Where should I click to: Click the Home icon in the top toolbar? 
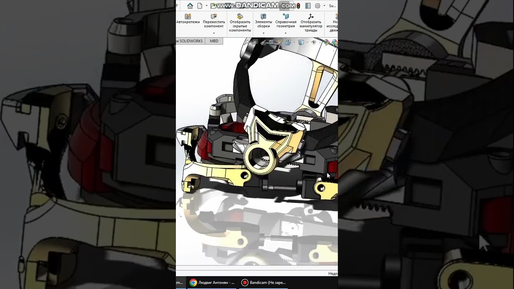pyautogui.click(x=190, y=6)
